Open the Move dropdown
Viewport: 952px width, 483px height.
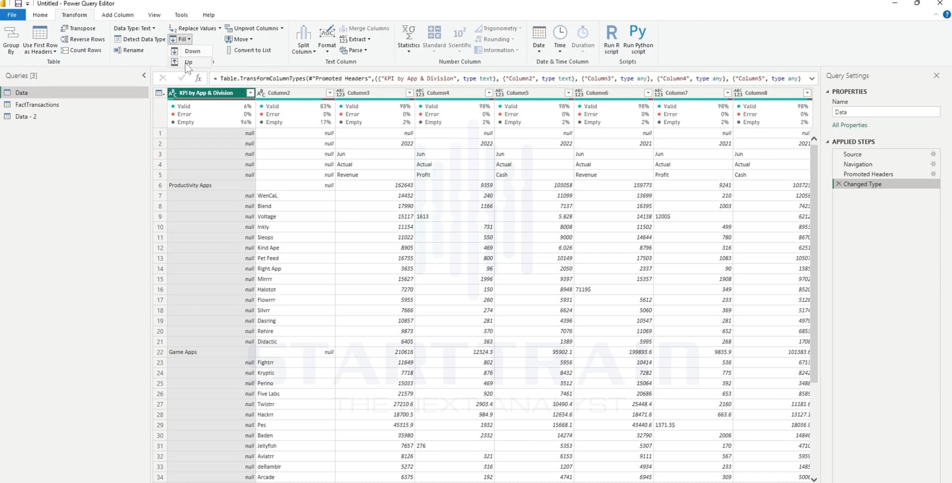239,39
